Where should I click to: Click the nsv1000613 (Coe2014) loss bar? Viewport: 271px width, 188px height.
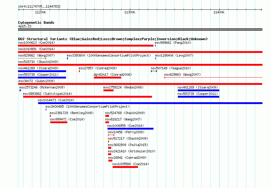86,46
